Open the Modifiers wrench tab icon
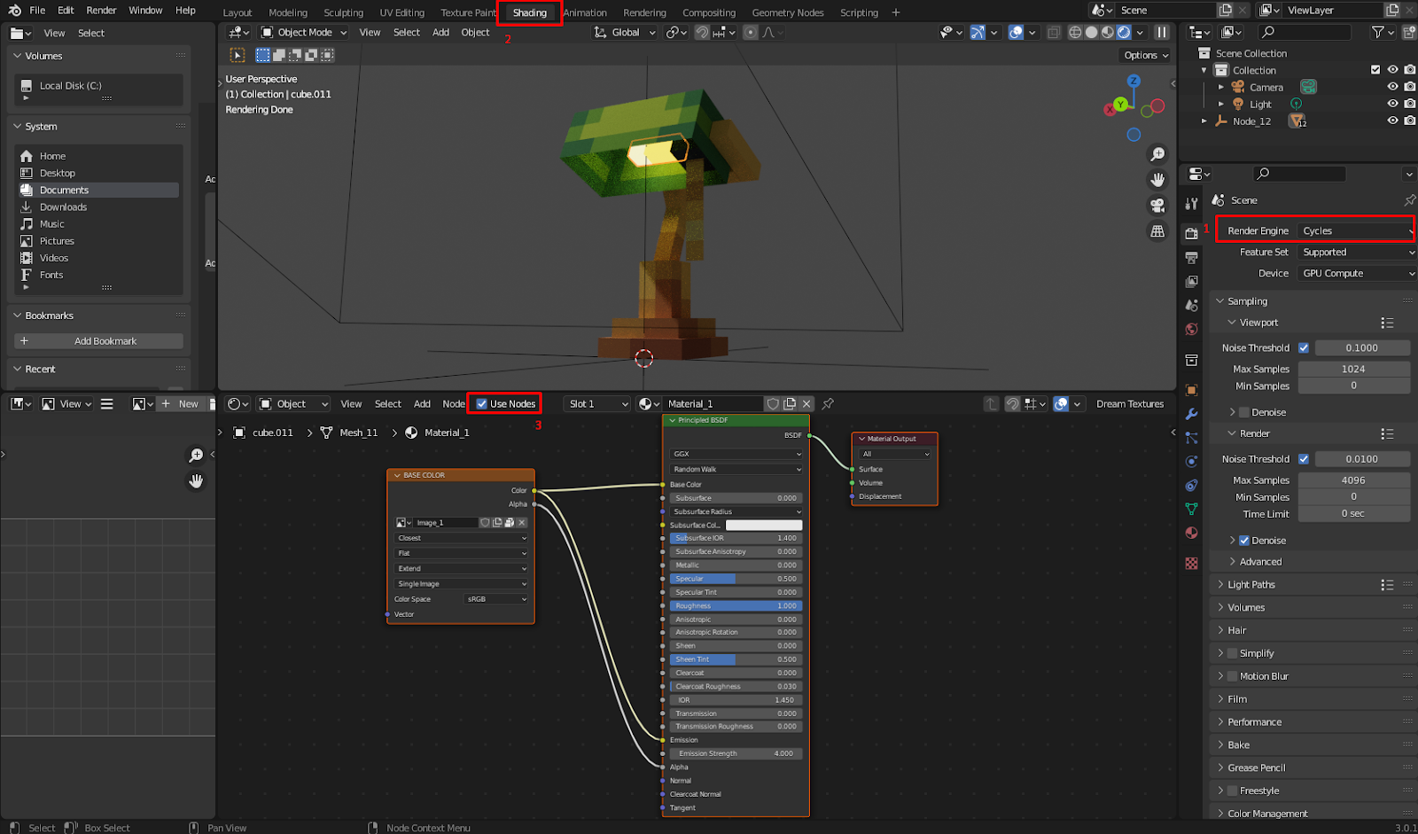The height and width of the screenshot is (834, 1418). click(x=1192, y=414)
